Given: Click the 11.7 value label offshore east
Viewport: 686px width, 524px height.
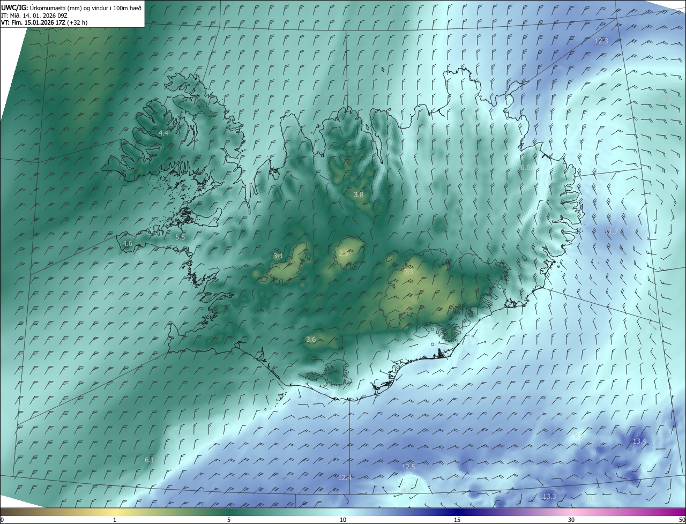Looking at the screenshot, I should tap(611, 232).
